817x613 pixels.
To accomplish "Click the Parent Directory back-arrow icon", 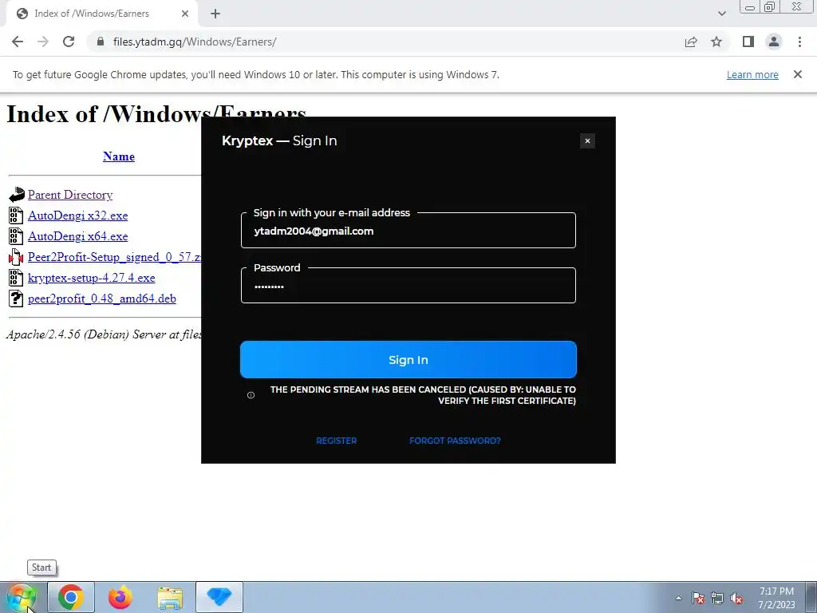I will pos(17,195).
